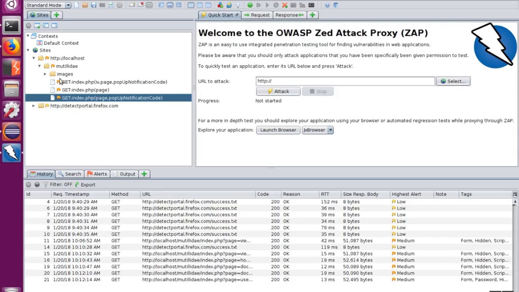The width and height of the screenshot is (519, 292).
Task: Collapse the Sites tree node
Action: (28, 50)
